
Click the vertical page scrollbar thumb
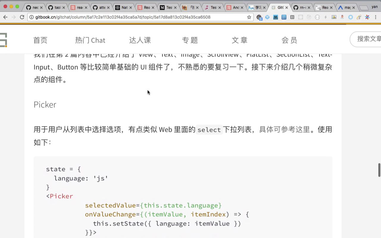click(379, 170)
